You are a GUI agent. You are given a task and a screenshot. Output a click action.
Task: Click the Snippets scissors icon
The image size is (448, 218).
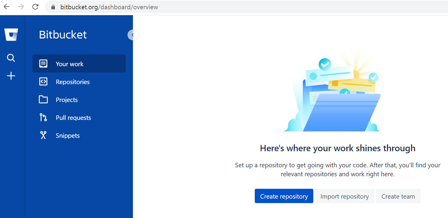[43, 135]
